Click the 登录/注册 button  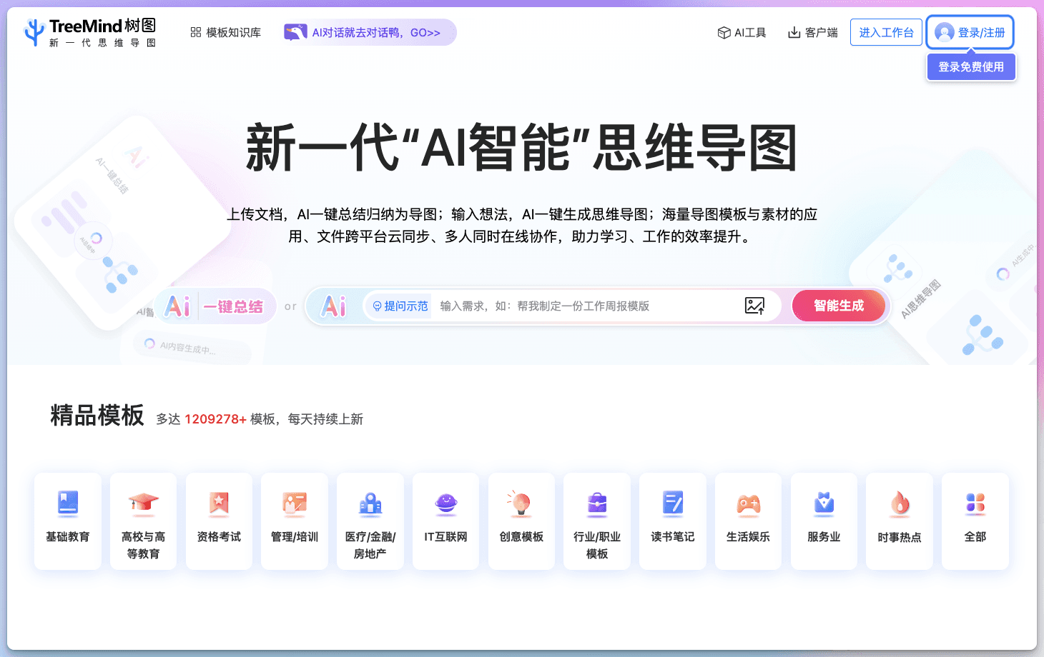970,33
